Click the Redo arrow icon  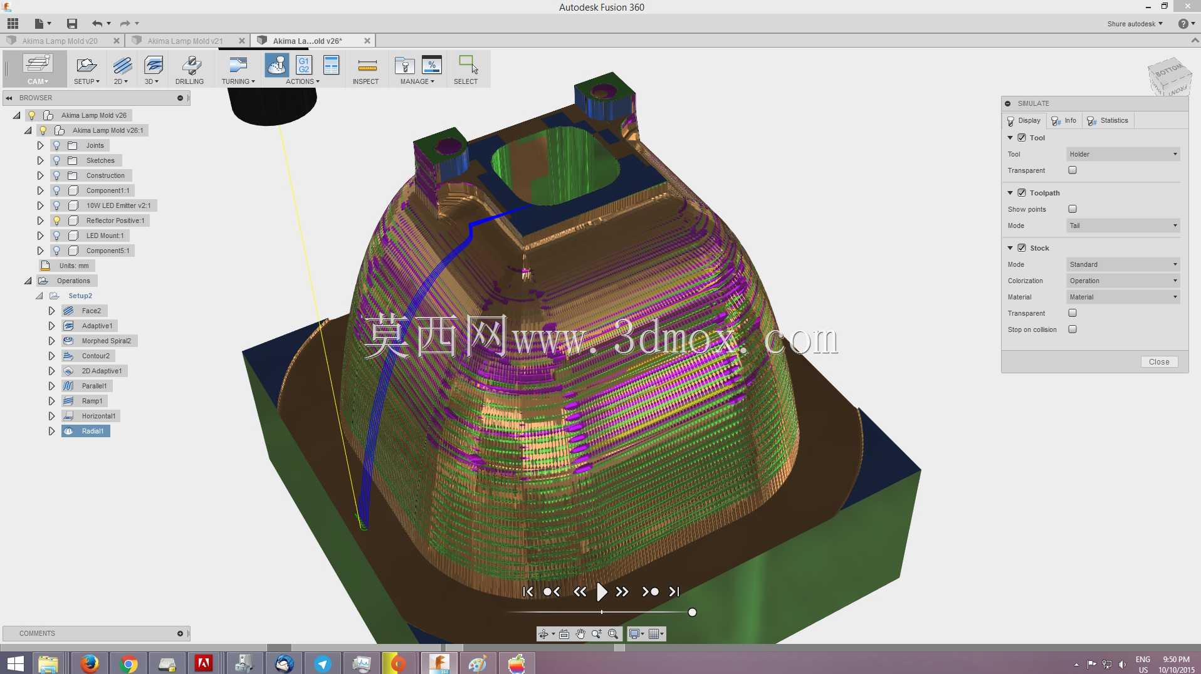(x=125, y=24)
